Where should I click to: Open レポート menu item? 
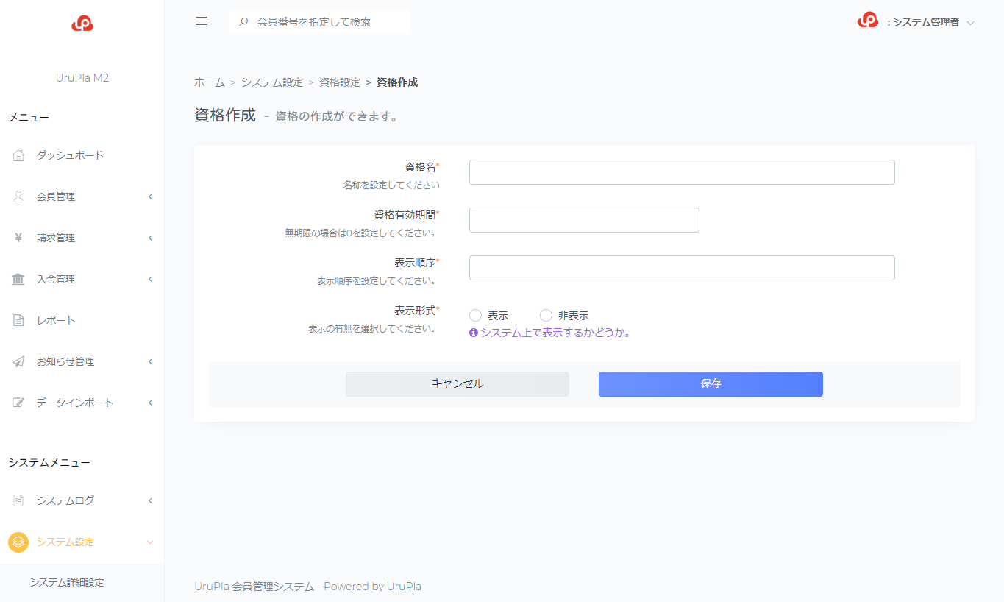click(82, 320)
